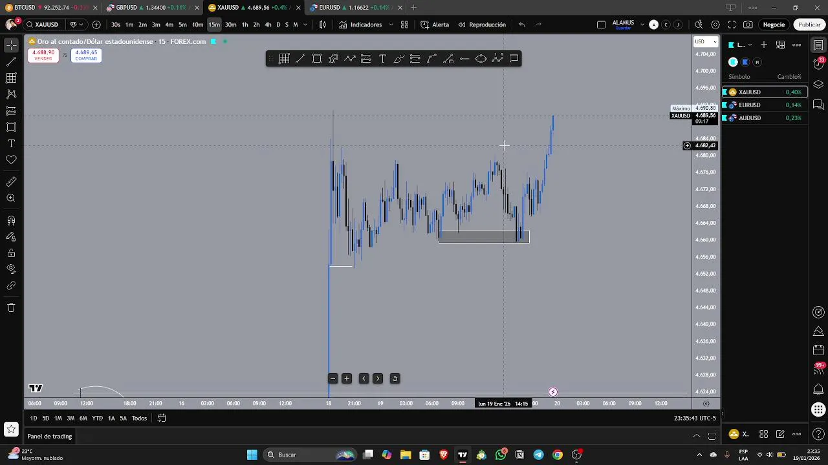Viewport: 828px width, 465px height.
Task: Switch to the BTCUSD browser tab
Action: click(50, 8)
